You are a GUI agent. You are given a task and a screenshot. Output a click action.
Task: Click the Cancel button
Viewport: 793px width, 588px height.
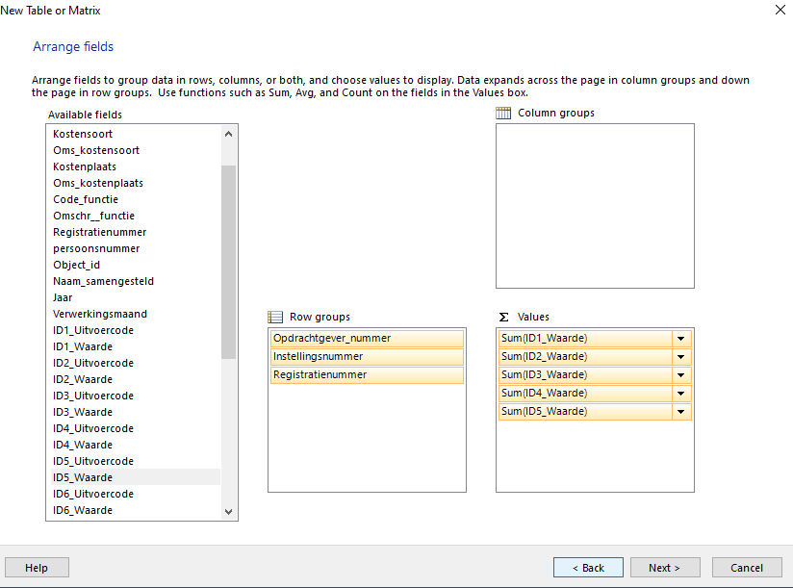[746, 568]
